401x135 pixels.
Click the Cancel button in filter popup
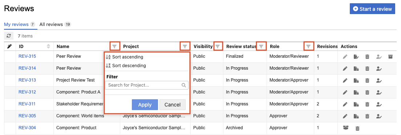click(173, 105)
